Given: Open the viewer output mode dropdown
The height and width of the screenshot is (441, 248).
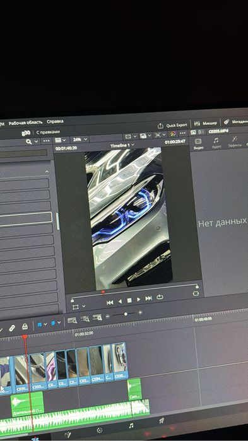Looking at the screenshot, I should point(146,136).
